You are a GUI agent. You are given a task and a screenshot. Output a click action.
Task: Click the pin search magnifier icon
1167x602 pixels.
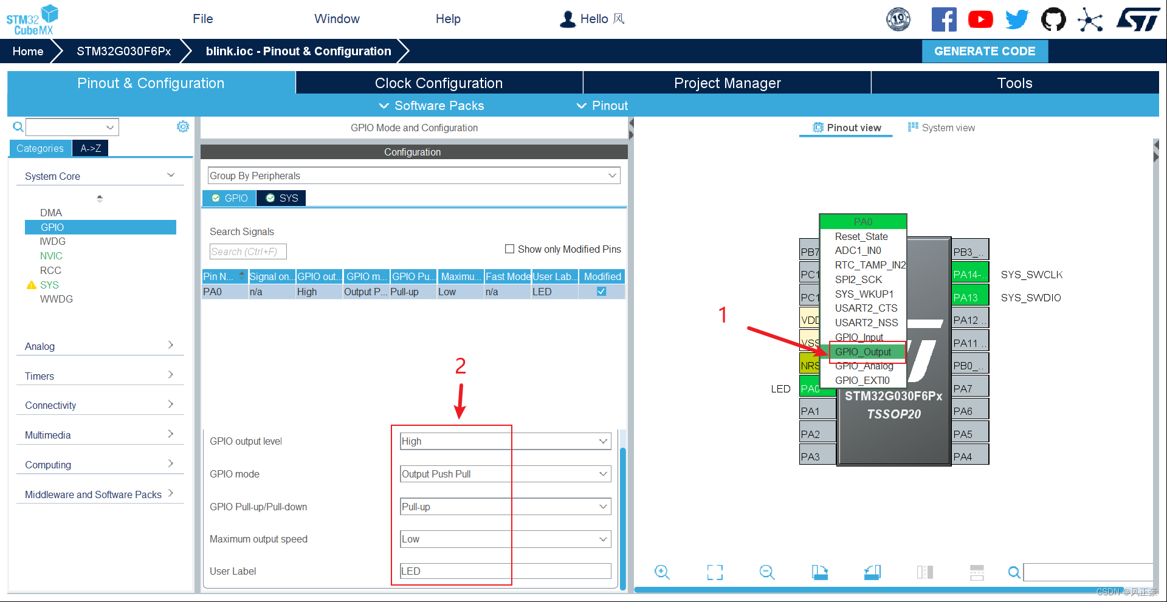pos(1014,572)
